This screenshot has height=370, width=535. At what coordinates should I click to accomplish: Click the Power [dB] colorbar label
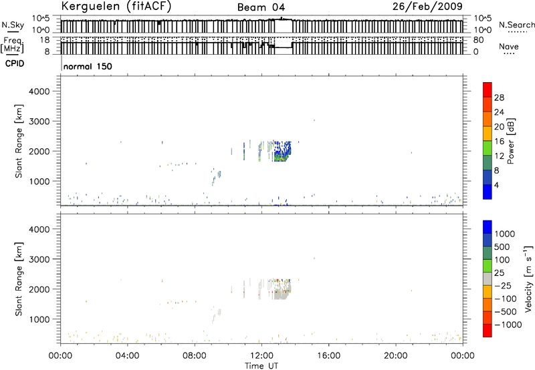(510, 141)
